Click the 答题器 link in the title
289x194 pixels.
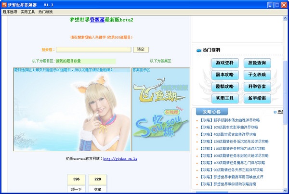(x=97, y=20)
